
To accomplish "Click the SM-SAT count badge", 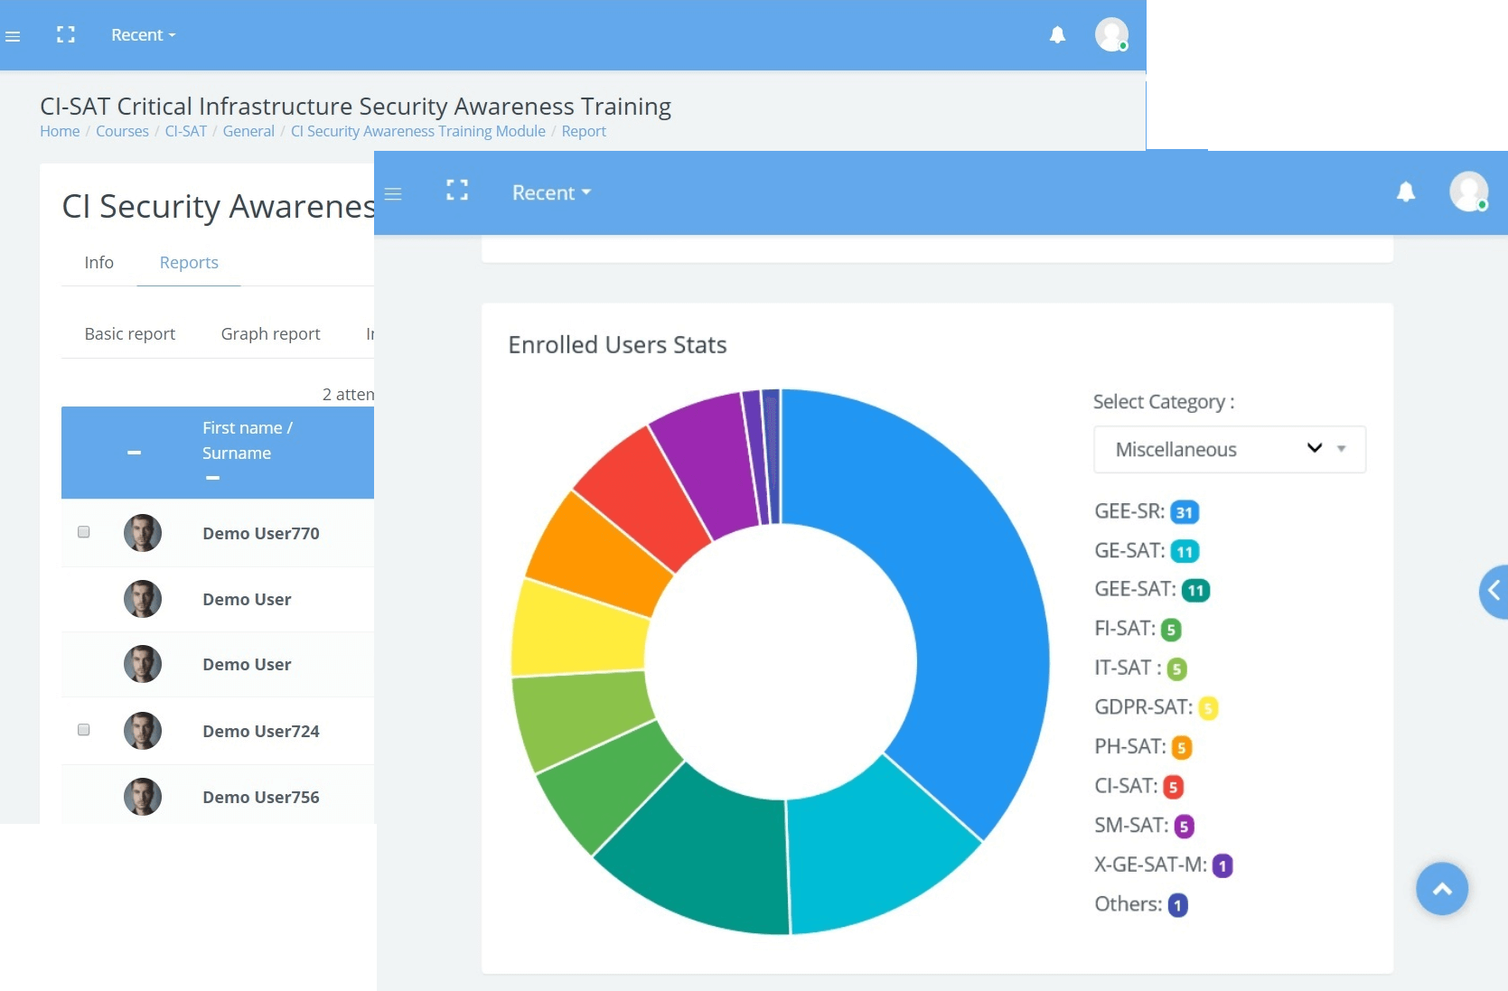I will [x=1185, y=827].
